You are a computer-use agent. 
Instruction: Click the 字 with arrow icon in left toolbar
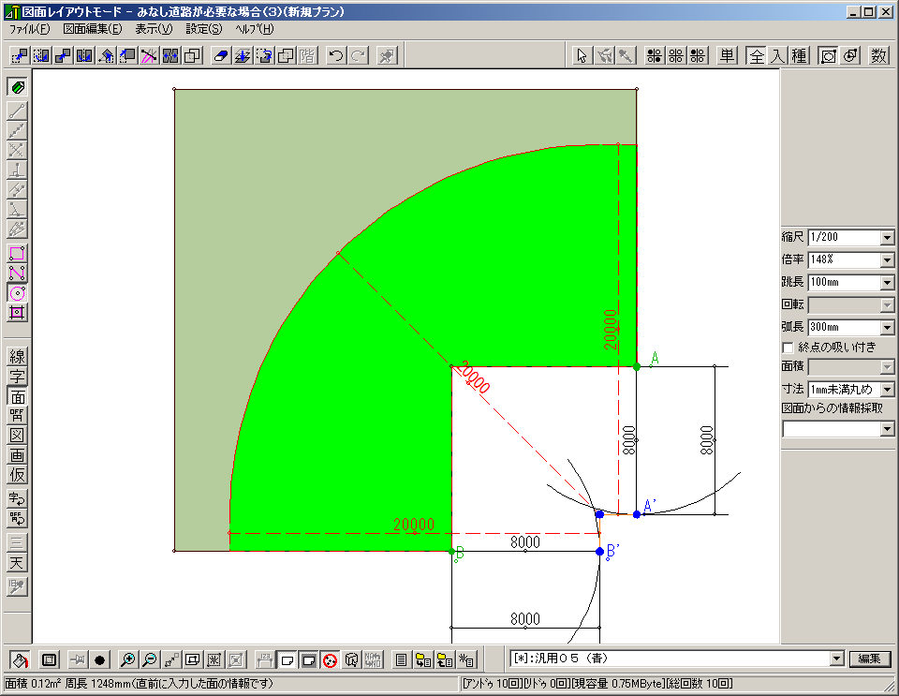pos(17,498)
